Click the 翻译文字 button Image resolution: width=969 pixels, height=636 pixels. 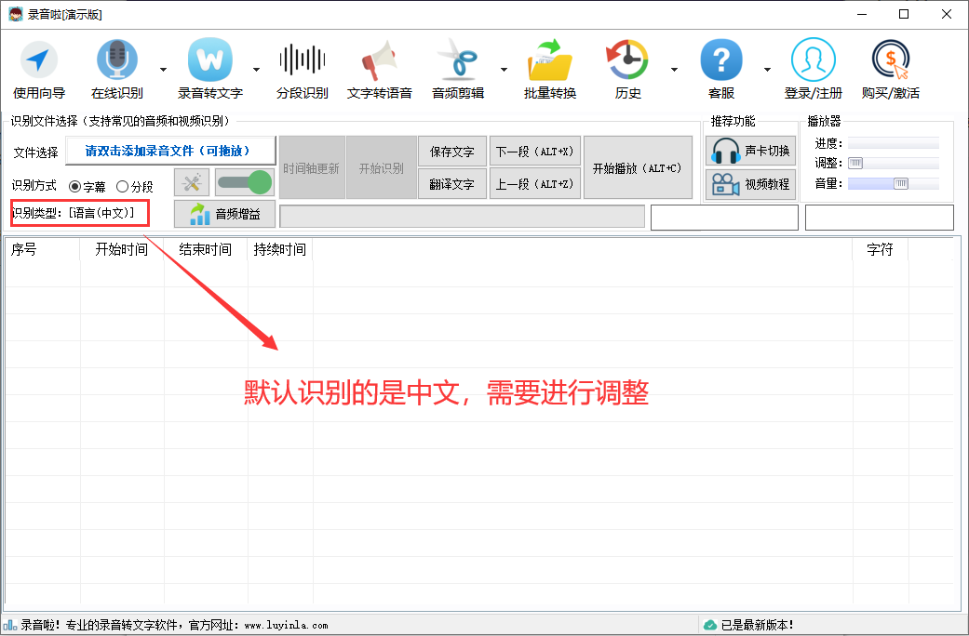click(452, 184)
